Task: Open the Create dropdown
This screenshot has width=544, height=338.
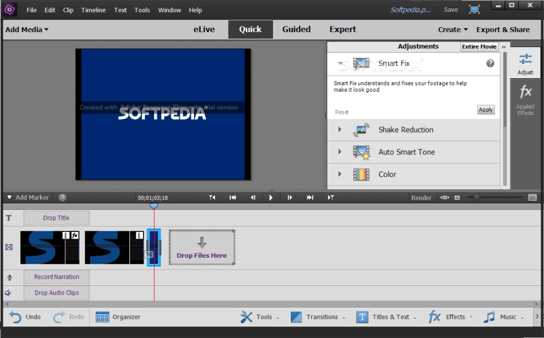Action: (x=453, y=29)
